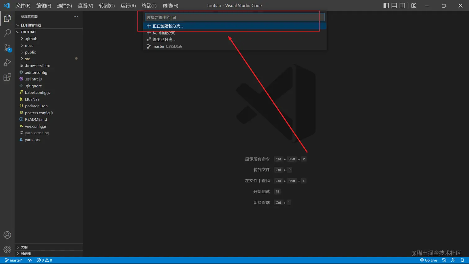469x264 pixels.
Task: Open the Customize Layout icon in the title bar
Action: tap(414, 6)
